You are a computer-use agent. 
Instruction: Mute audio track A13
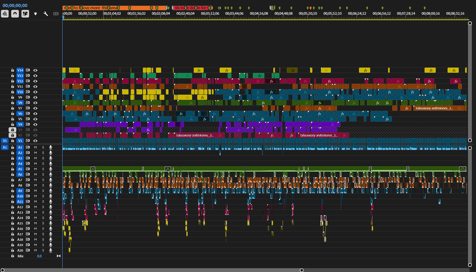(x=35, y=212)
